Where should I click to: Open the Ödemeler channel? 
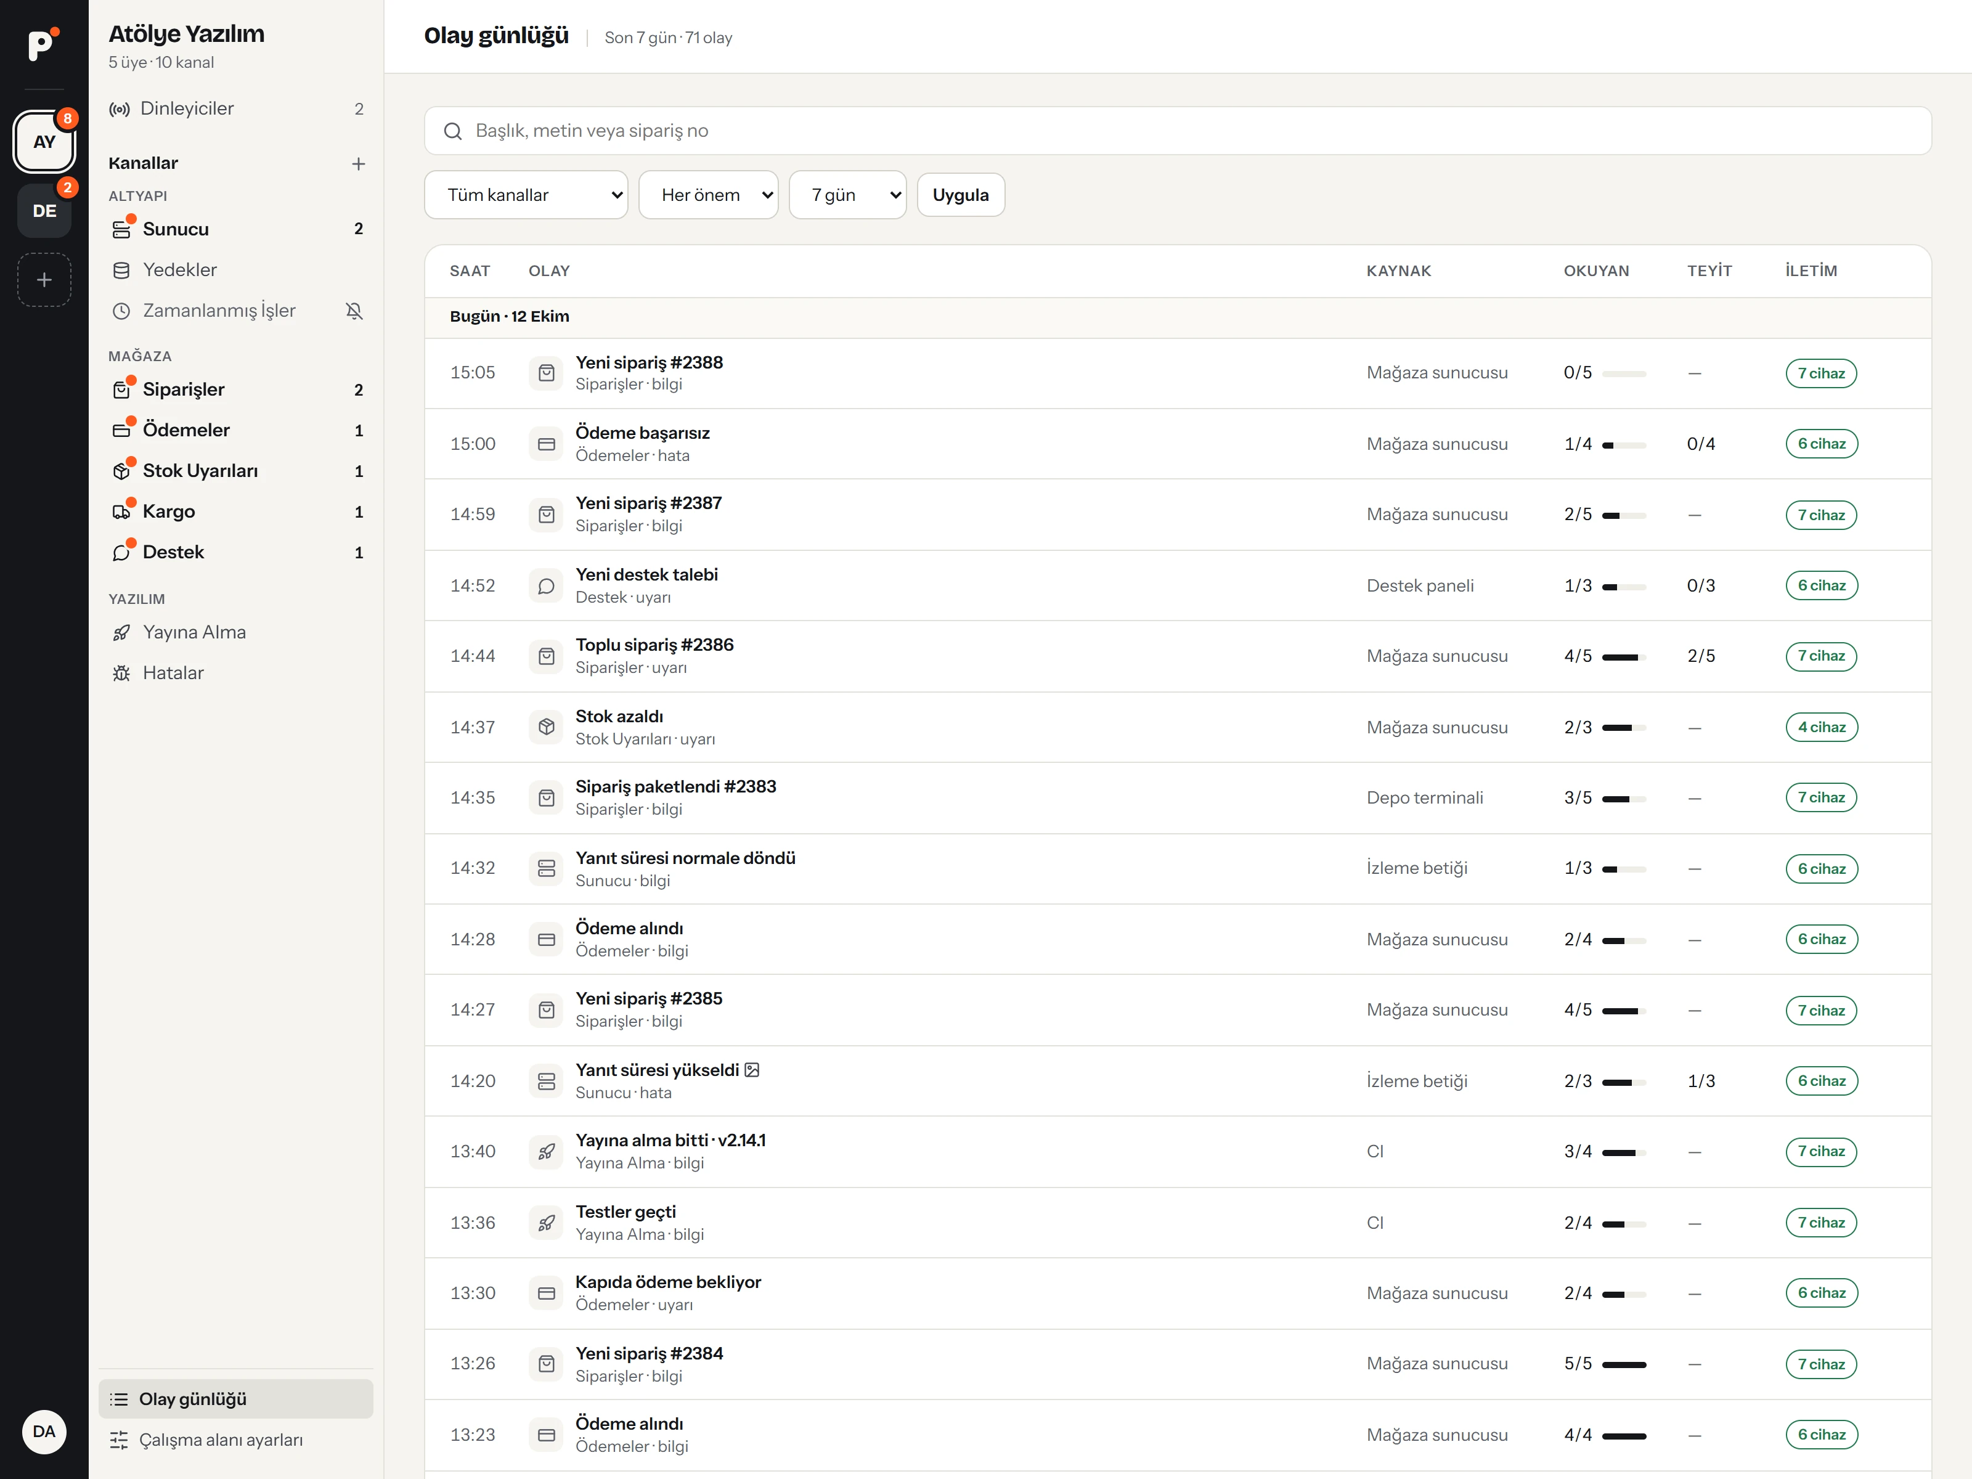(x=236, y=431)
